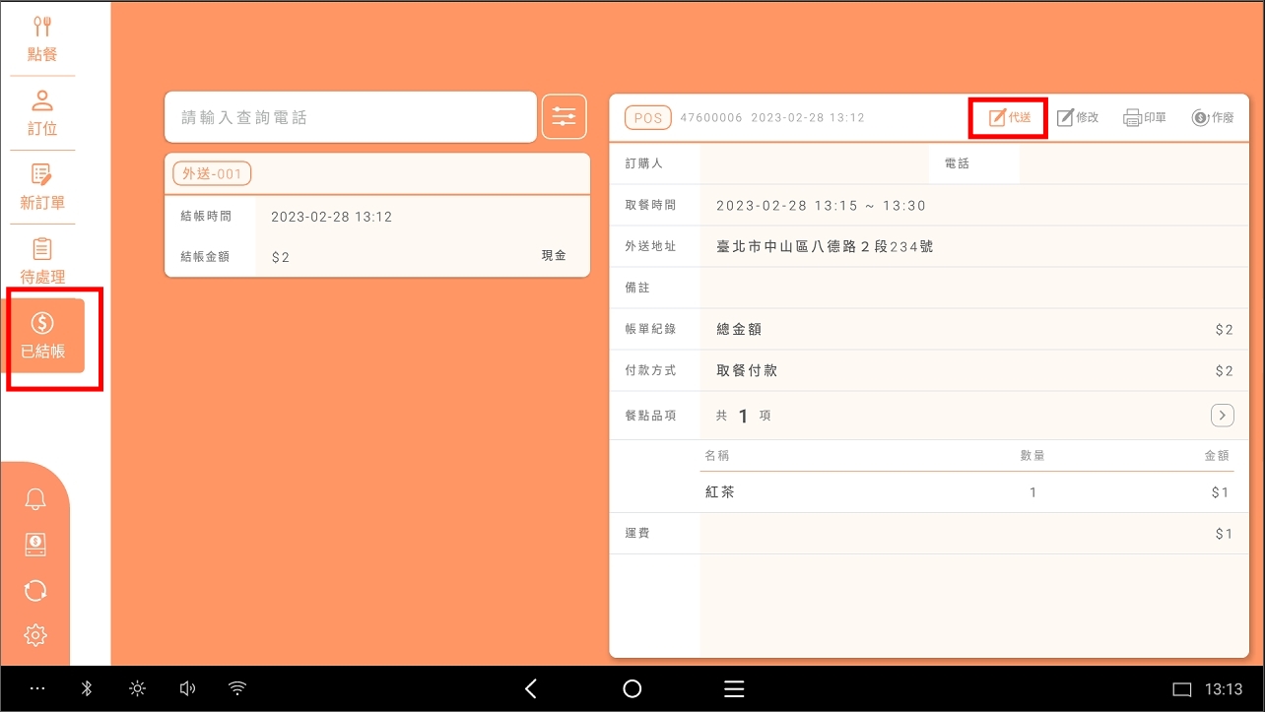1265x712 pixels.
Task: Open the Wi-Fi status icon
Action: click(x=237, y=689)
